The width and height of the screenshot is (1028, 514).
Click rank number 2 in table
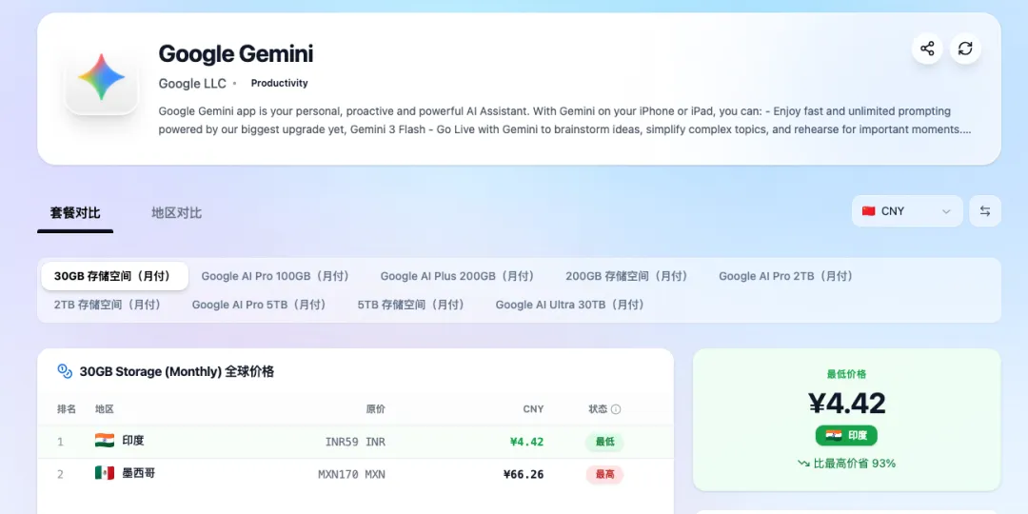click(x=60, y=474)
